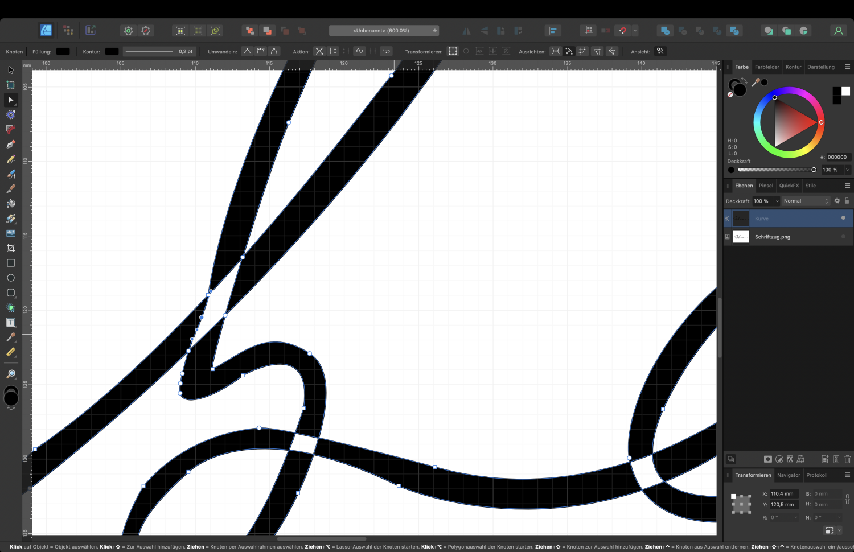Toggle visibility of the Schriftzug.png layer
854x552 pixels.
click(843, 237)
